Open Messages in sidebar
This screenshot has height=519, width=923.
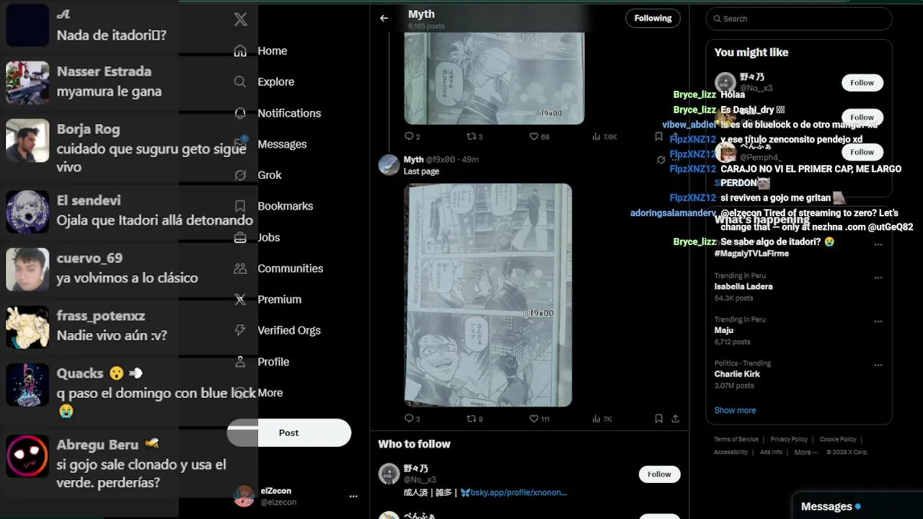coord(282,144)
